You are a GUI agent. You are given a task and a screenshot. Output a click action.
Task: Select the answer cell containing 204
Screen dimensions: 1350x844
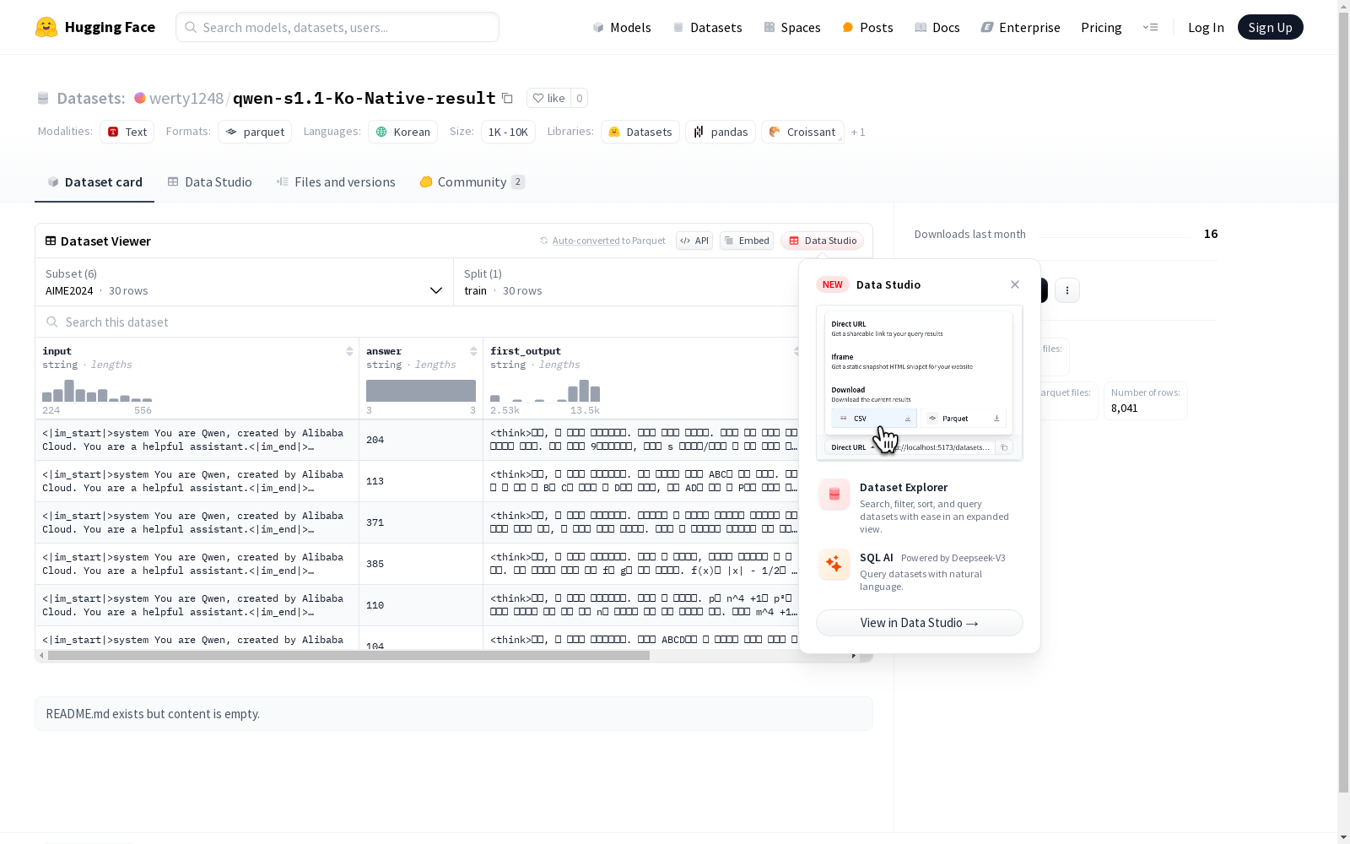point(421,440)
